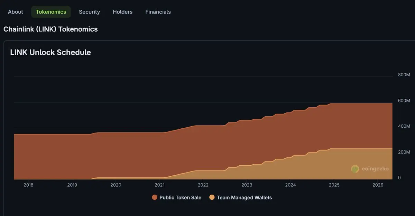Click the 'Chainlink (LINK) Tokenomics' heading
This screenshot has width=415, height=216.
click(x=50, y=29)
